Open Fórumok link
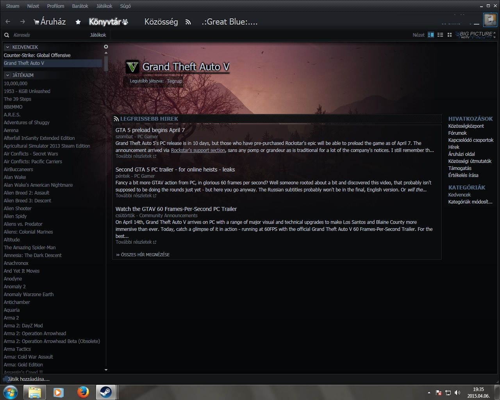The height and width of the screenshot is (400, 500). [457, 133]
